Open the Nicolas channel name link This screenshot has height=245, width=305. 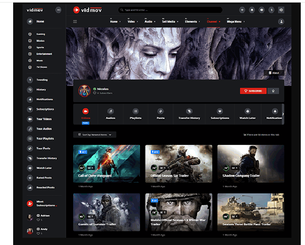point(103,89)
